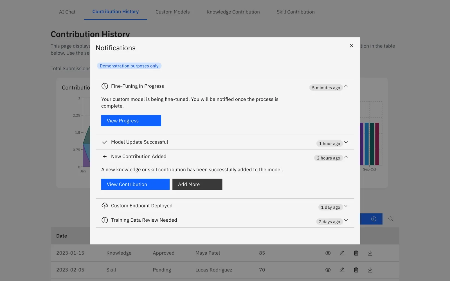Open the Custom Models tab

click(x=172, y=12)
